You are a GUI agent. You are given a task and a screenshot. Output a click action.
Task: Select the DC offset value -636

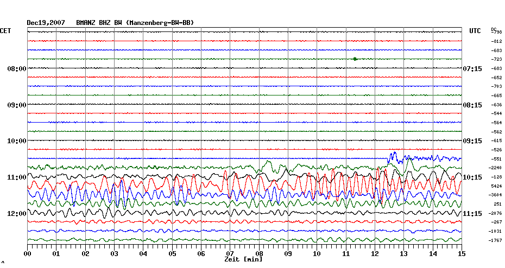(496, 105)
